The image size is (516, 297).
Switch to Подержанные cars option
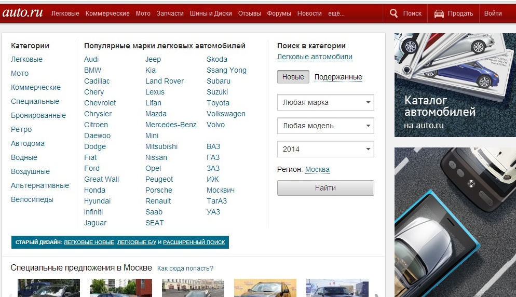point(338,77)
